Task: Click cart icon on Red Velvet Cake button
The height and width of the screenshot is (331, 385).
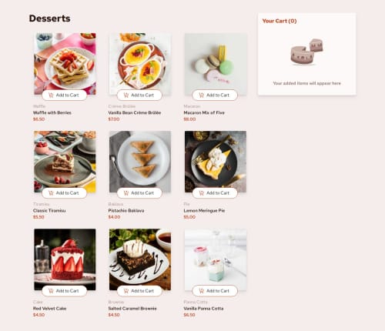Action: pos(51,291)
